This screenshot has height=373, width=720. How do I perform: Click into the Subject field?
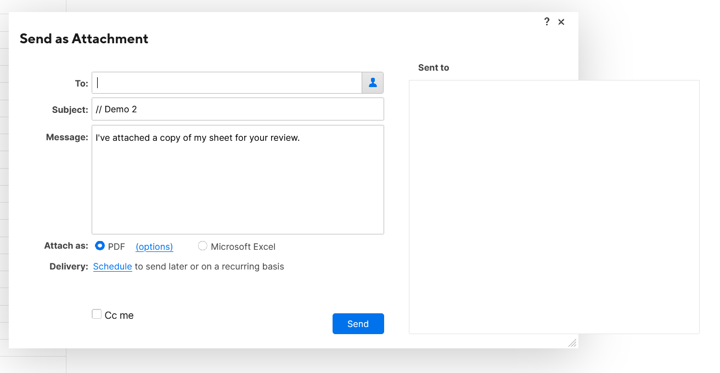click(x=238, y=109)
